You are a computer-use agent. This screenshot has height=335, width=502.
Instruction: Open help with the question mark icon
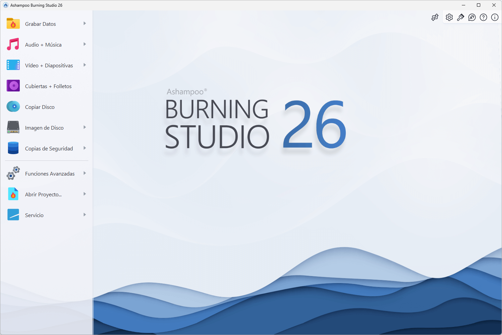[483, 17]
